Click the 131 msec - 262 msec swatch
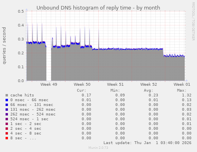The width and height of the screenshot is (197, 152). tap(7, 110)
